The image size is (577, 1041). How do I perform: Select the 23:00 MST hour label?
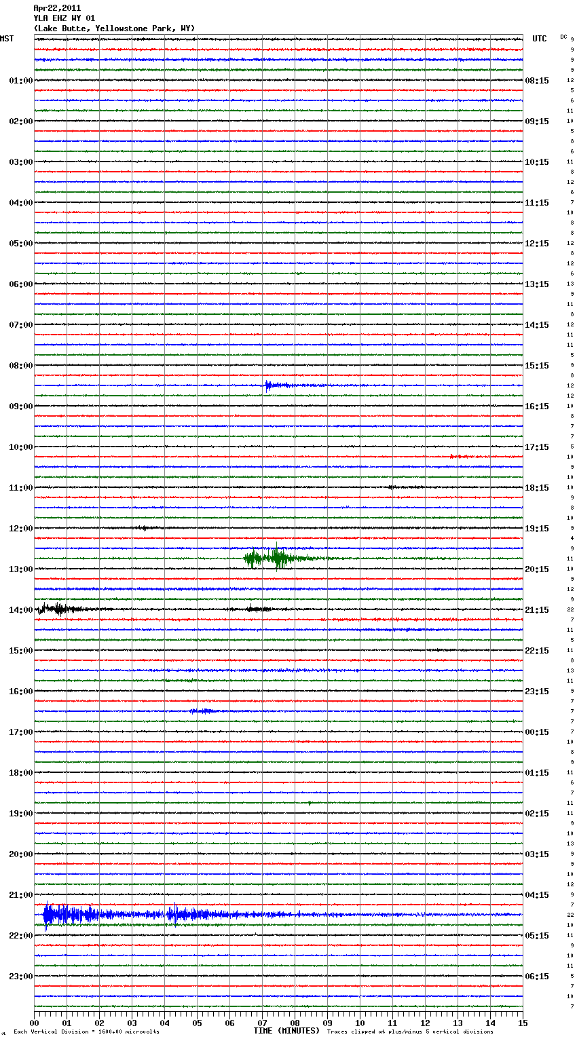pyautogui.click(x=21, y=977)
